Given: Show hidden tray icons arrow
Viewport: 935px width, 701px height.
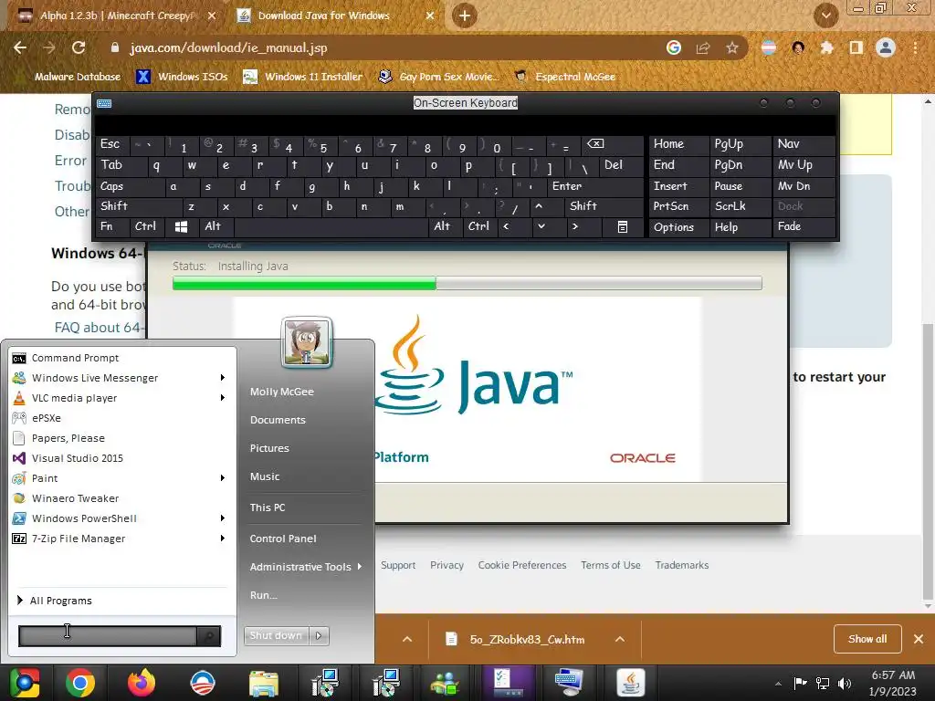Looking at the screenshot, I should [x=778, y=684].
